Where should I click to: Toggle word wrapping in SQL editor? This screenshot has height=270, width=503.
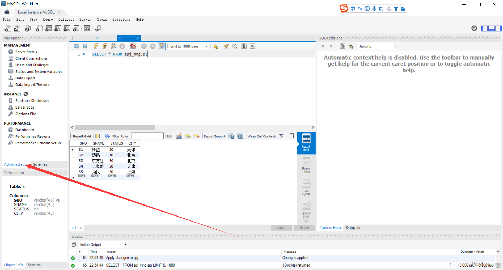tap(253, 46)
